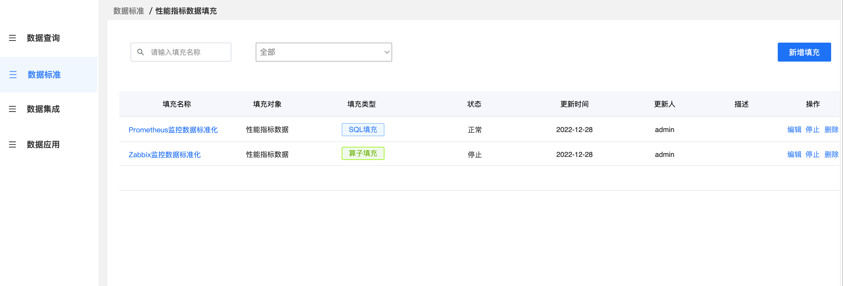The image size is (843, 286).
Task: Focus the 请输入填充名称 search field
Action: [181, 52]
